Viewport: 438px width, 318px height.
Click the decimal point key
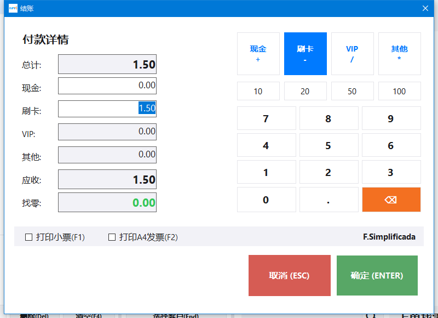tap(329, 200)
